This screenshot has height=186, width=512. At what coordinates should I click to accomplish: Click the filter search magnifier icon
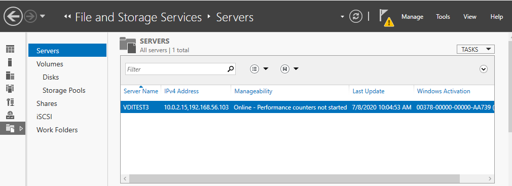coord(231,69)
